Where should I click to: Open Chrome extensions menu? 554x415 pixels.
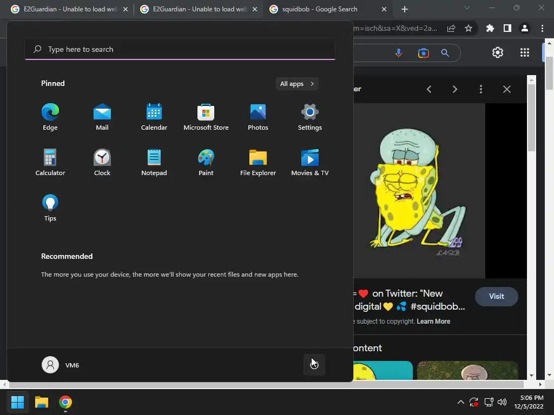(x=490, y=28)
